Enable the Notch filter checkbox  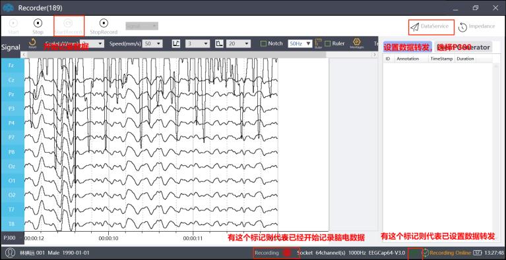pos(263,43)
